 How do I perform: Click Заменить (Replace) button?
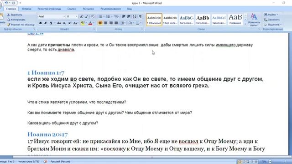point(272,20)
